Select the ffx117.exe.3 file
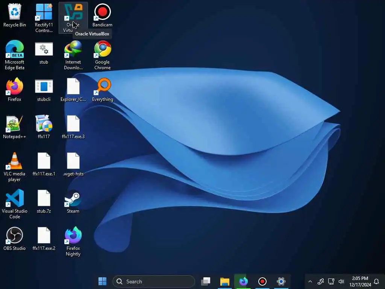The height and width of the screenshot is (289, 385). (x=73, y=127)
